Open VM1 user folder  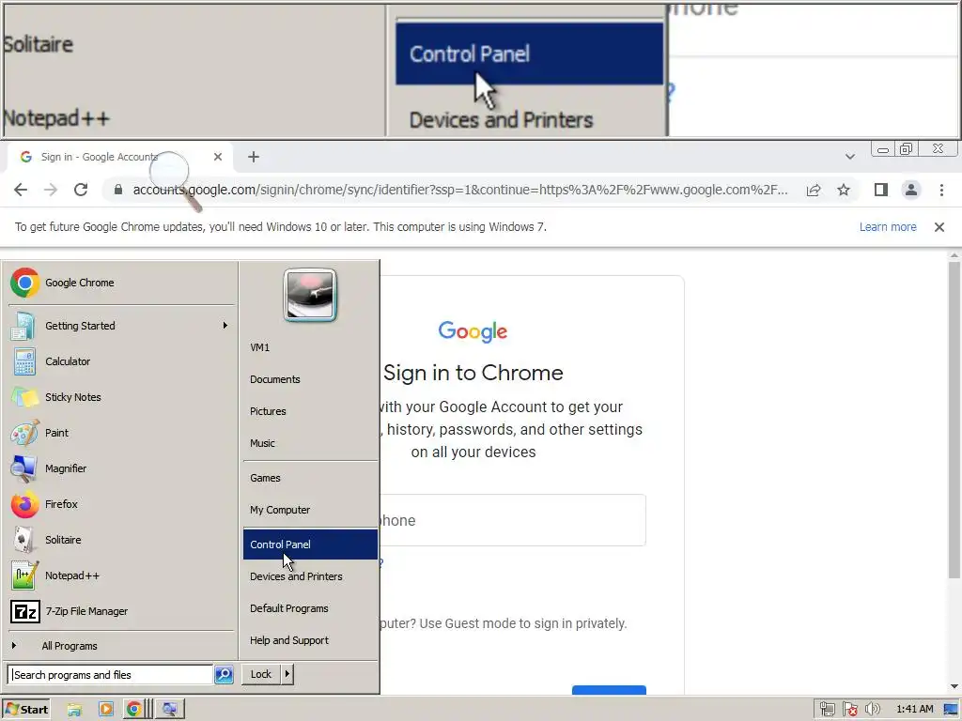310,347
